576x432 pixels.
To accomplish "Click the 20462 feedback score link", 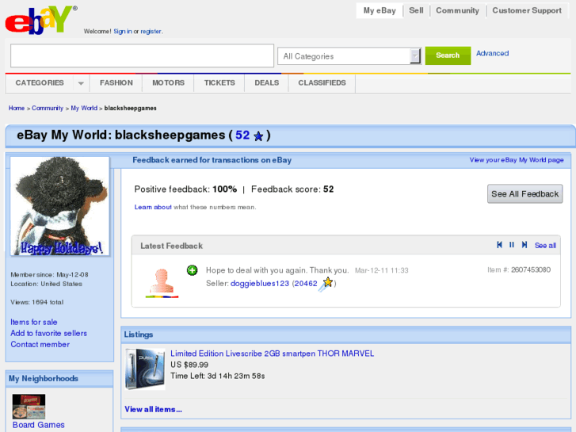I will [x=306, y=284].
